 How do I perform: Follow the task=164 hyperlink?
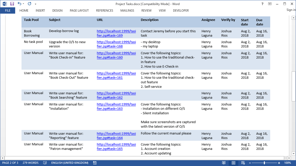[116, 136]
